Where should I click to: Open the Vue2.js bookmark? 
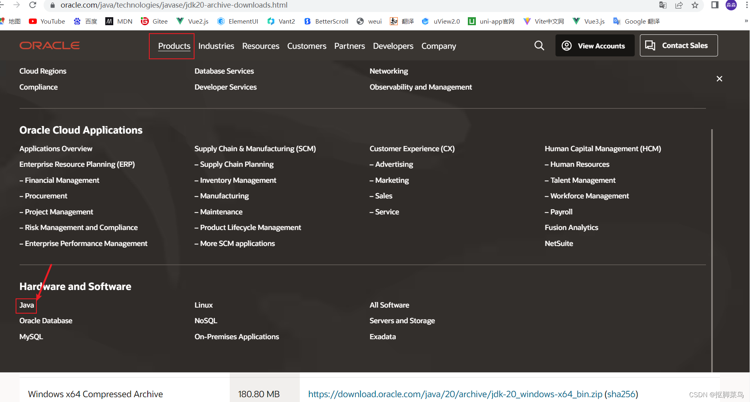[193, 21]
